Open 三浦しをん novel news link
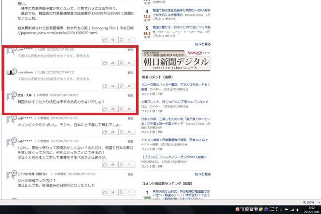This screenshot has width=321, height=214. click(x=176, y=121)
